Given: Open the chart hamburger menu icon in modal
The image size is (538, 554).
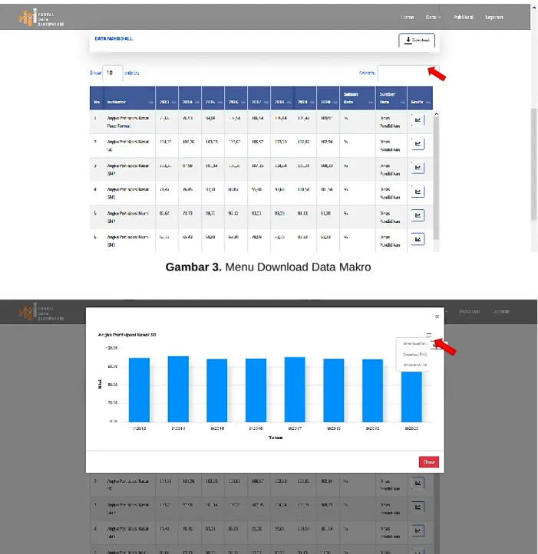Looking at the screenshot, I should pyautogui.click(x=428, y=334).
